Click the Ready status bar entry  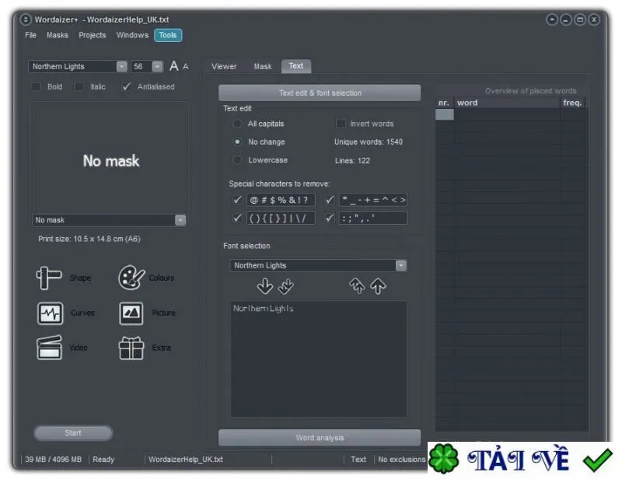103,459
